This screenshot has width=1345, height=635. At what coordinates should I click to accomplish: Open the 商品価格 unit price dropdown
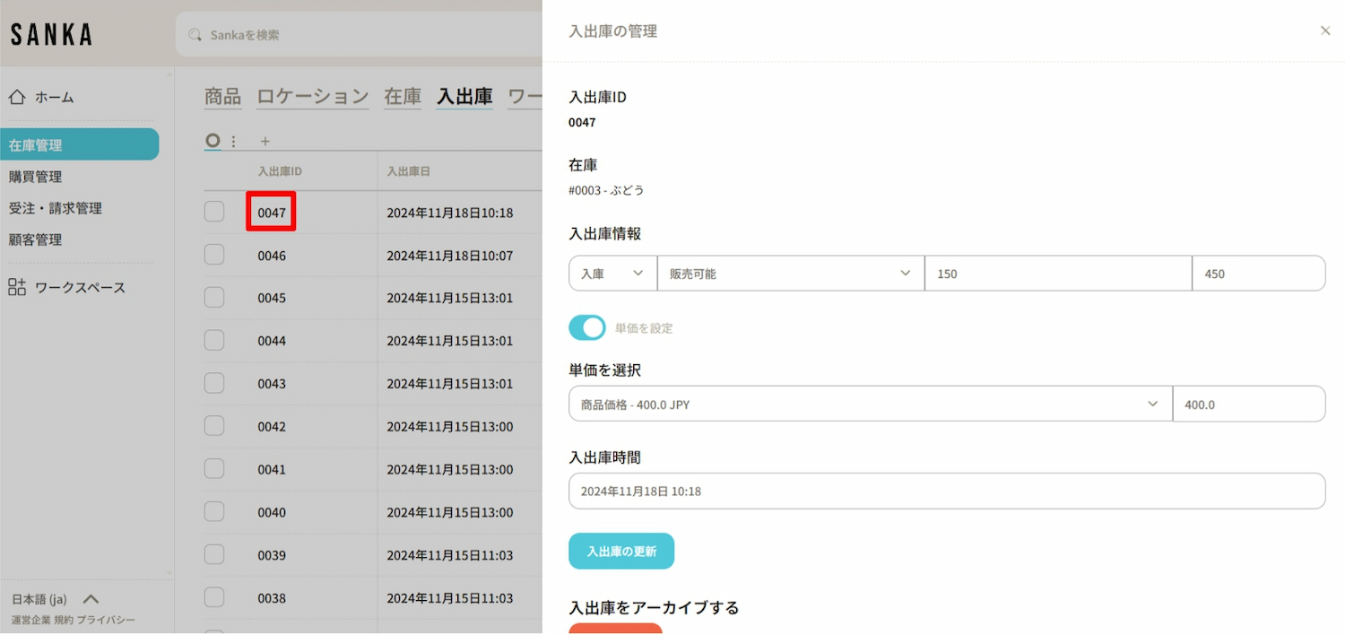(870, 404)
